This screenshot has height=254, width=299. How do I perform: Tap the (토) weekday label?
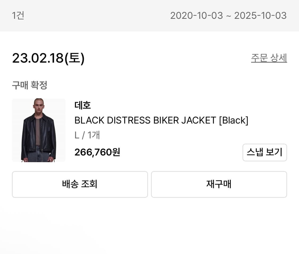tap(74, 58)
